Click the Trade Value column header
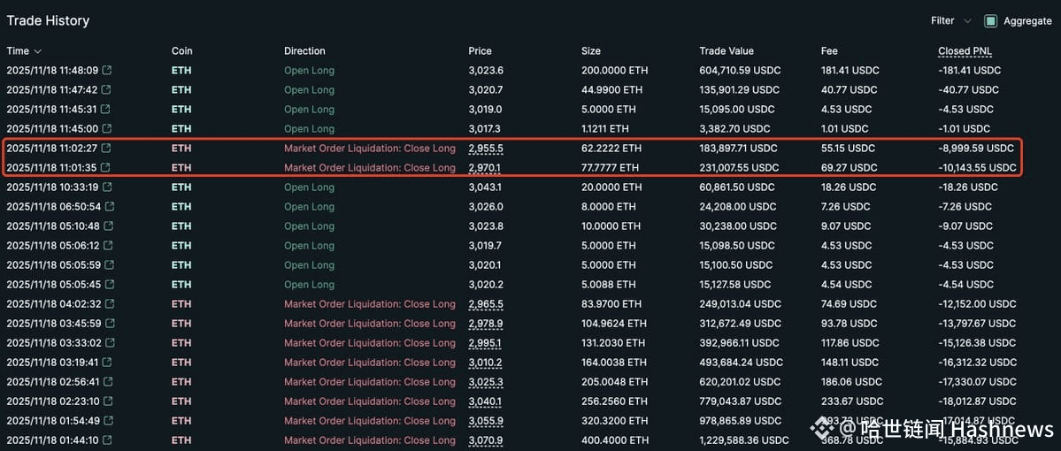This screenshot has width=1061, height=451. (726, 50)
